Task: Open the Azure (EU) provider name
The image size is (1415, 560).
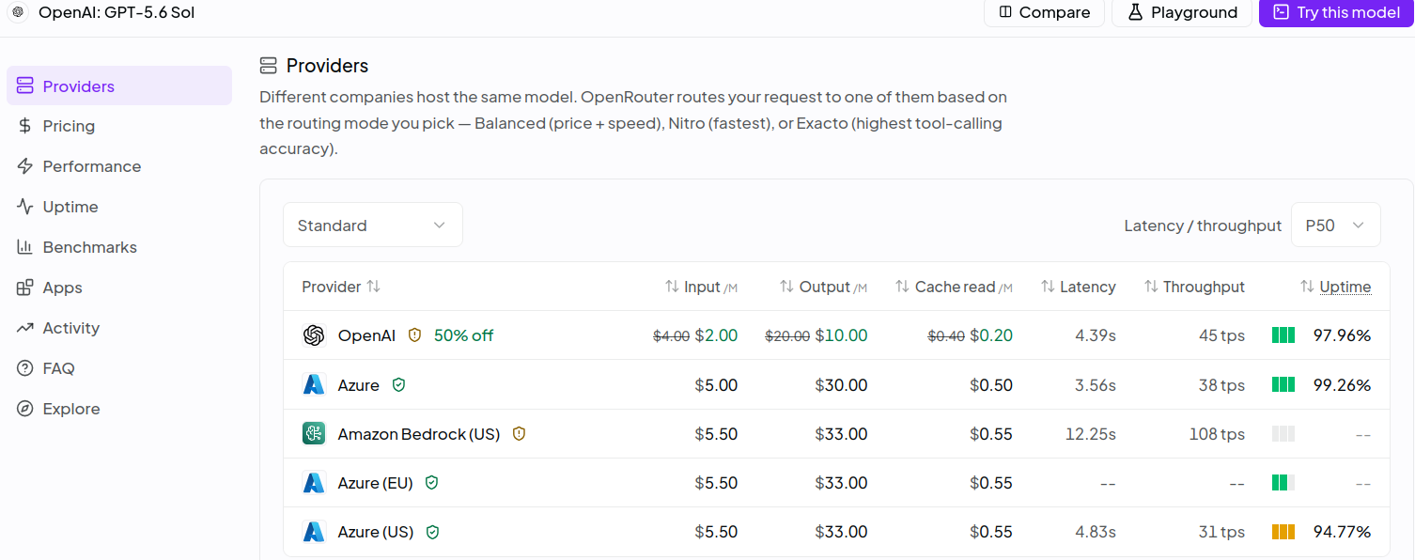Action: click(376, 482)
